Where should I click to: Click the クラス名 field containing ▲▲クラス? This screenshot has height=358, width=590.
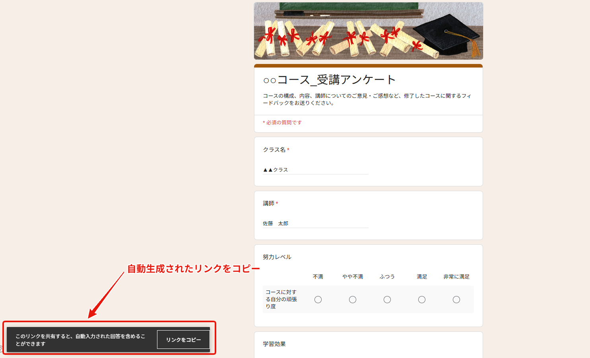[x=315, y=170]
